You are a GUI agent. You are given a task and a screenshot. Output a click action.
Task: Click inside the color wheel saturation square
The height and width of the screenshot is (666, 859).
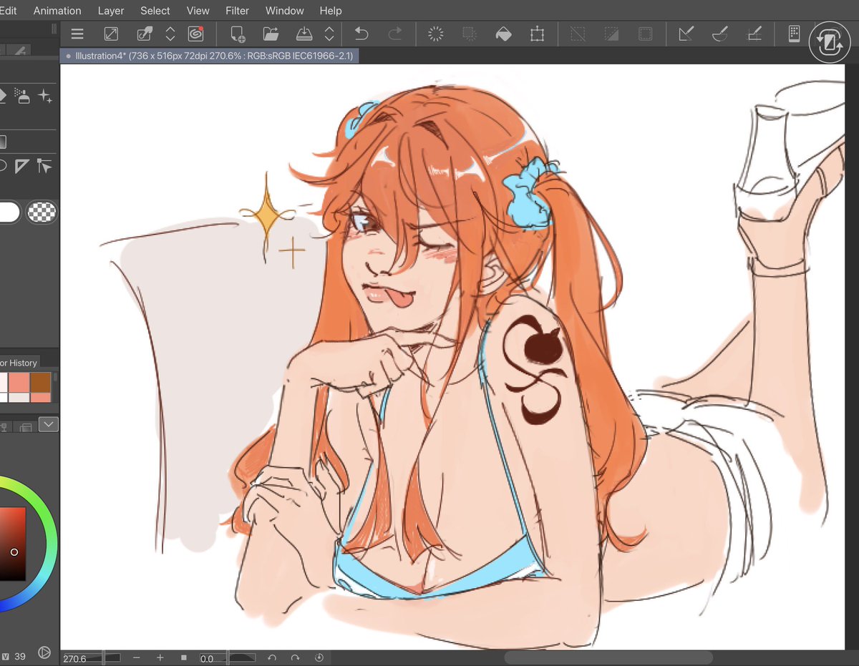(12, 544)
